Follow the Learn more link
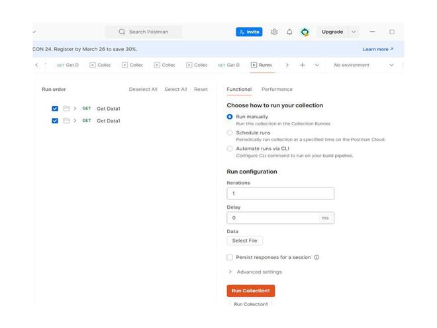Screen dimensions: 437x328 pos(377,49)
